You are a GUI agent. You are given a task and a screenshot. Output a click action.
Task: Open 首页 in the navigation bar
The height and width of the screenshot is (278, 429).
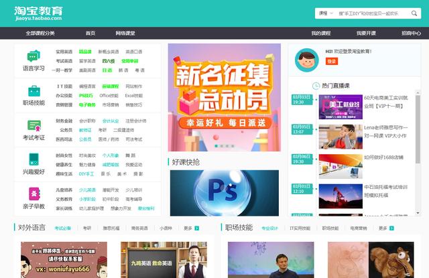click(90, 33)
